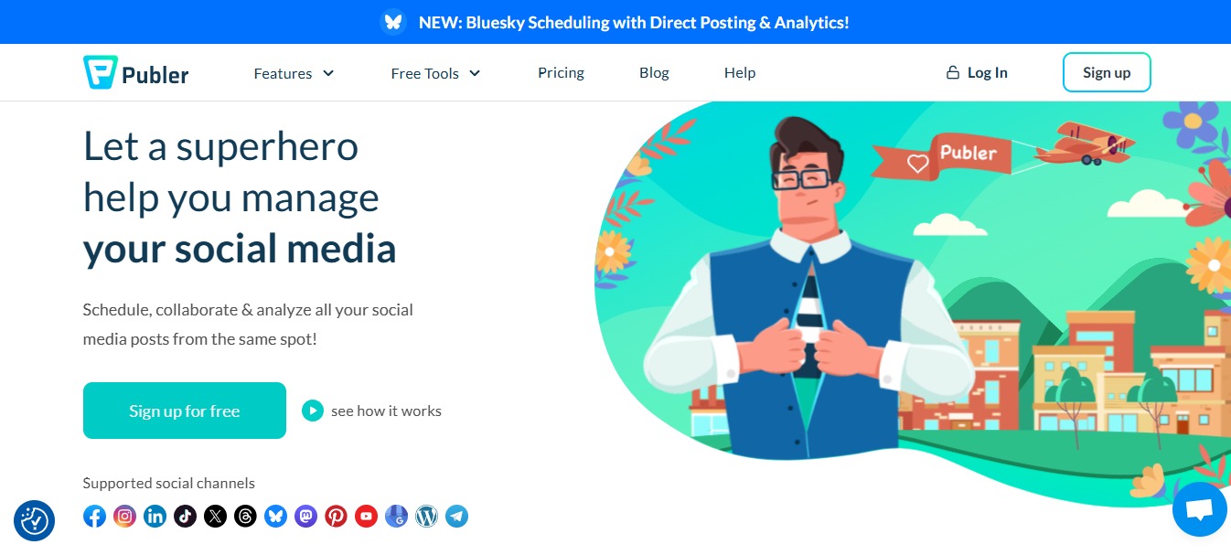Open the Telegram channel icon

pyautogui.click(x=456, y=516)
